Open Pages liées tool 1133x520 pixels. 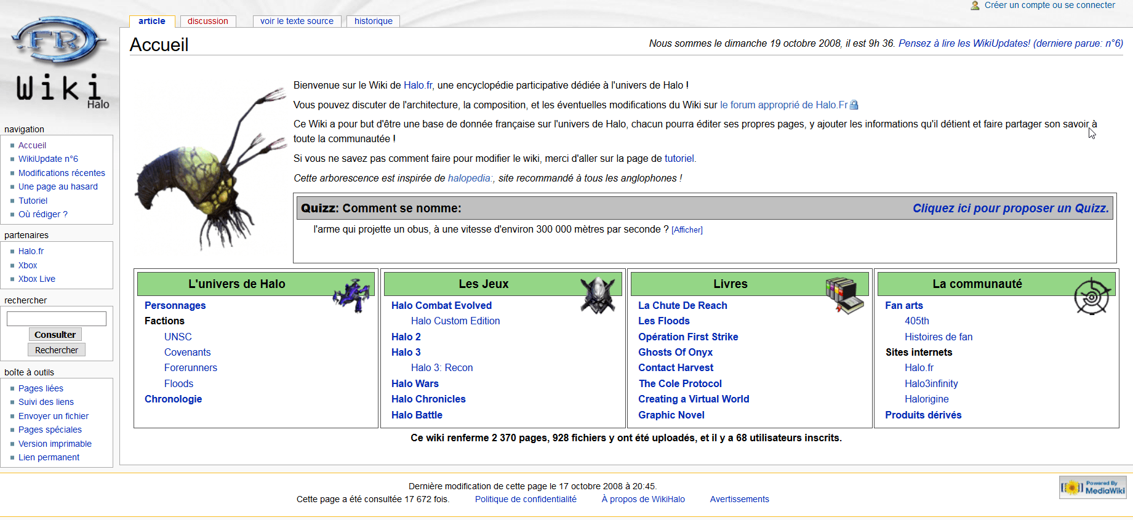click(x=41, y=388)
